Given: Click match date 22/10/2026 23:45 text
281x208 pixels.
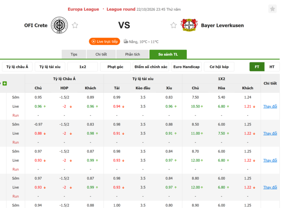Looking at the screenshot, I should point(151,10).
